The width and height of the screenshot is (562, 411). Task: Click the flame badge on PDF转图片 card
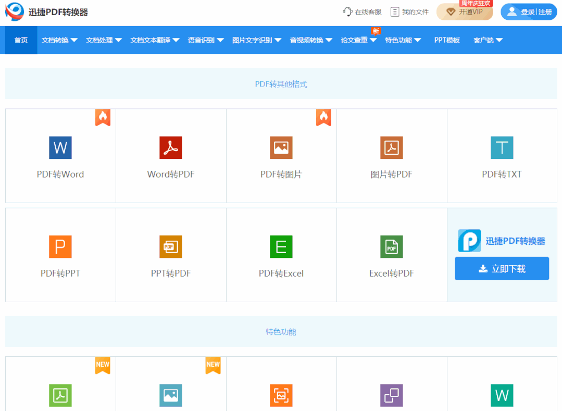[x=323, y=118]
